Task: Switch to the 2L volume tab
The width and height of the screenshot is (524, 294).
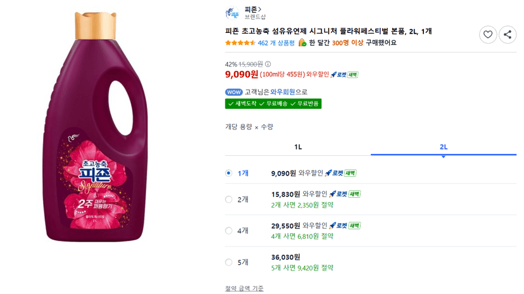Action: click(444, 147)
